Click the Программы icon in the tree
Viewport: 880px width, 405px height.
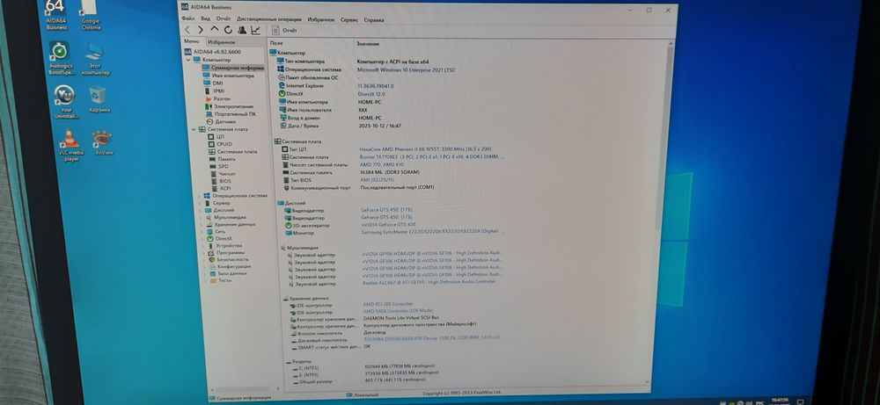(x=211, y=253)
